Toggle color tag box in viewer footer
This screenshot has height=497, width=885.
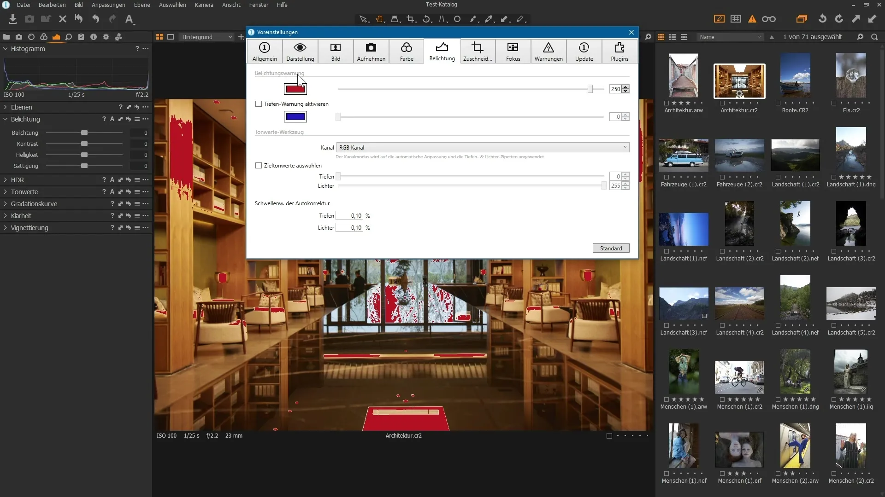(609, 436)
